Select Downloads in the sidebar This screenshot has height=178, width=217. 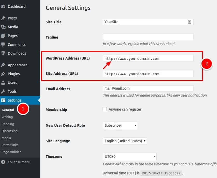pyautogui.click(x=17, y=53)
